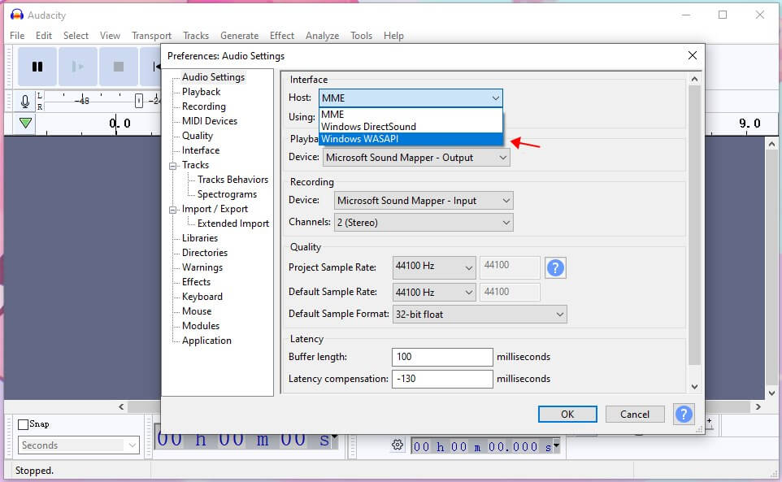
Task: Select MIDI Devices in preferences tree
Action: tap(210, 120)
